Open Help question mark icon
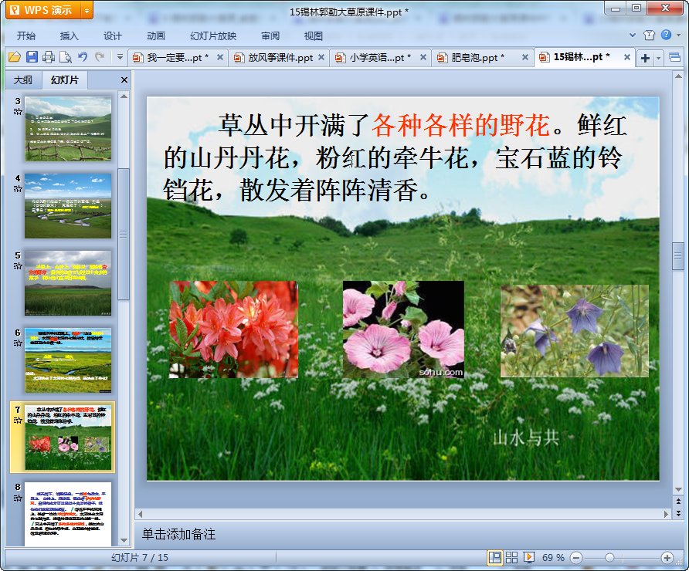The height and width of the screenshot is (571, 689). pos(666,35)
